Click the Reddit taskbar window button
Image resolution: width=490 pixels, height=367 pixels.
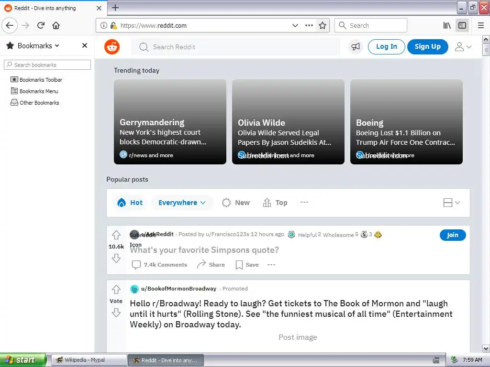pyautogui.click(x=166, y=360)
